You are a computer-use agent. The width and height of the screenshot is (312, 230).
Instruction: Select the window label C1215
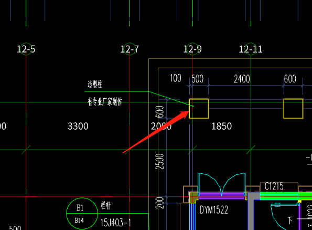coord(274,186)
